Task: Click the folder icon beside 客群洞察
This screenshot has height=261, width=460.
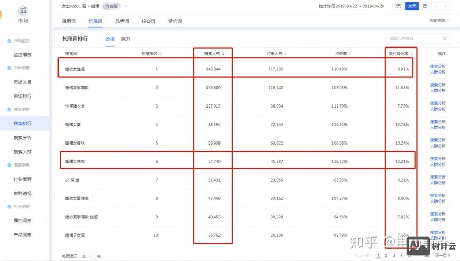Action: (9, 165)
